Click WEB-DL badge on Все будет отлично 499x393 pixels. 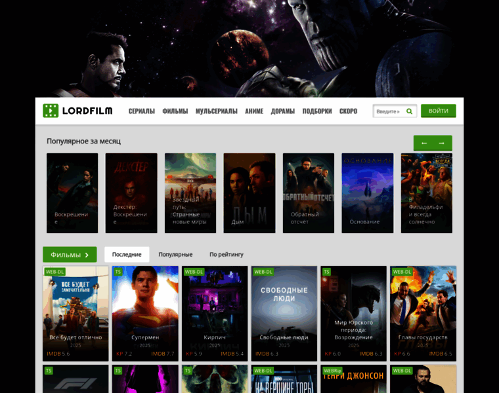[x=54, y=272]
